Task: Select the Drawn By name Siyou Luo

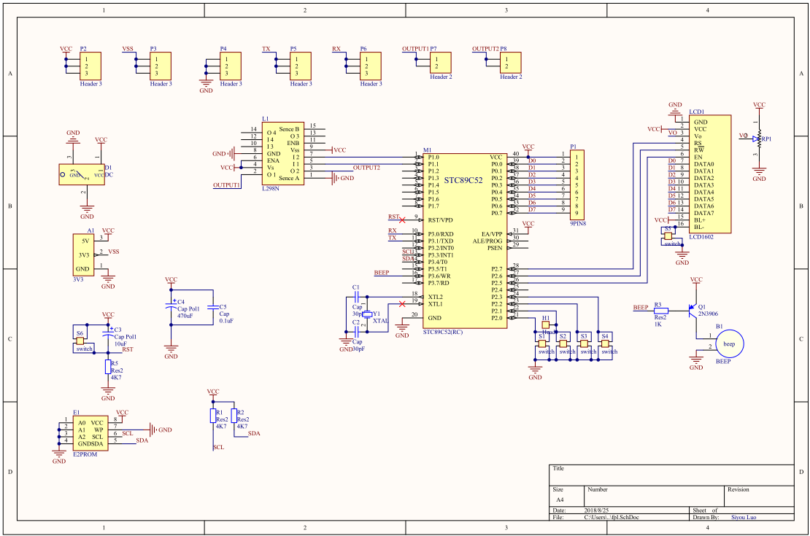Action: [x=744, y=517]
